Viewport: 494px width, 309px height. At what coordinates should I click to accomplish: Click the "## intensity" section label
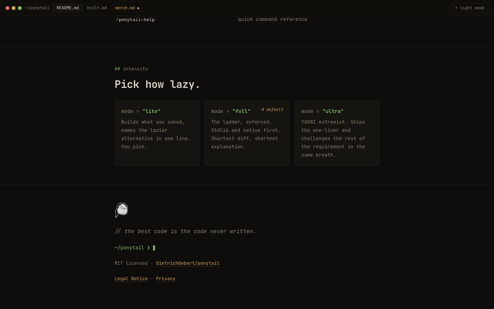131,69
